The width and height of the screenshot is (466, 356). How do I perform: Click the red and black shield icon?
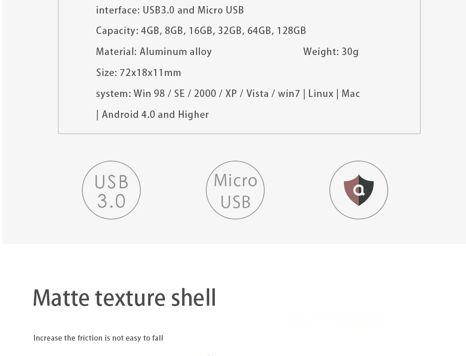click(x=359, y=190)
